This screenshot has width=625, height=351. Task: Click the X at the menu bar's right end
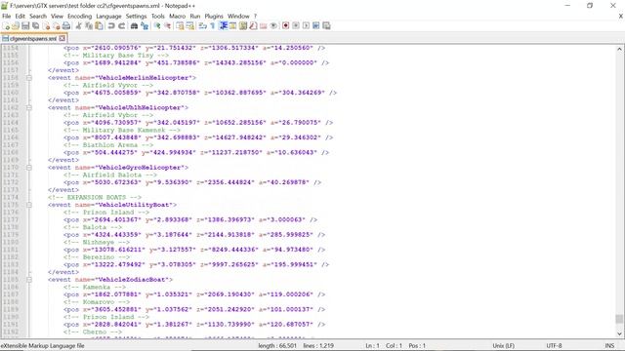(x=621, y=17)
